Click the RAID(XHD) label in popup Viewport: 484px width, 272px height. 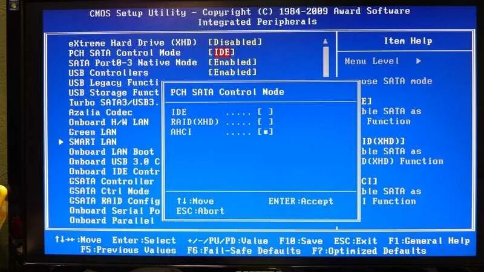pos(195,122)
